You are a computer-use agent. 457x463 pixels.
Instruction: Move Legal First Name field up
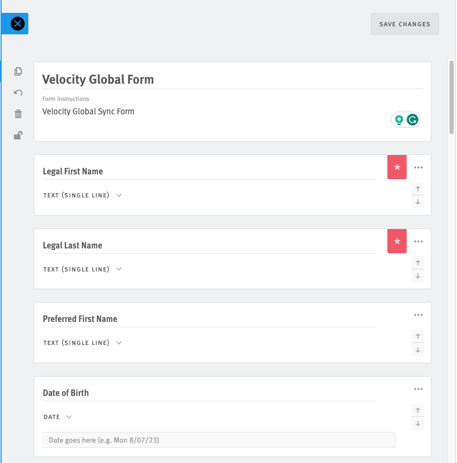418,189
